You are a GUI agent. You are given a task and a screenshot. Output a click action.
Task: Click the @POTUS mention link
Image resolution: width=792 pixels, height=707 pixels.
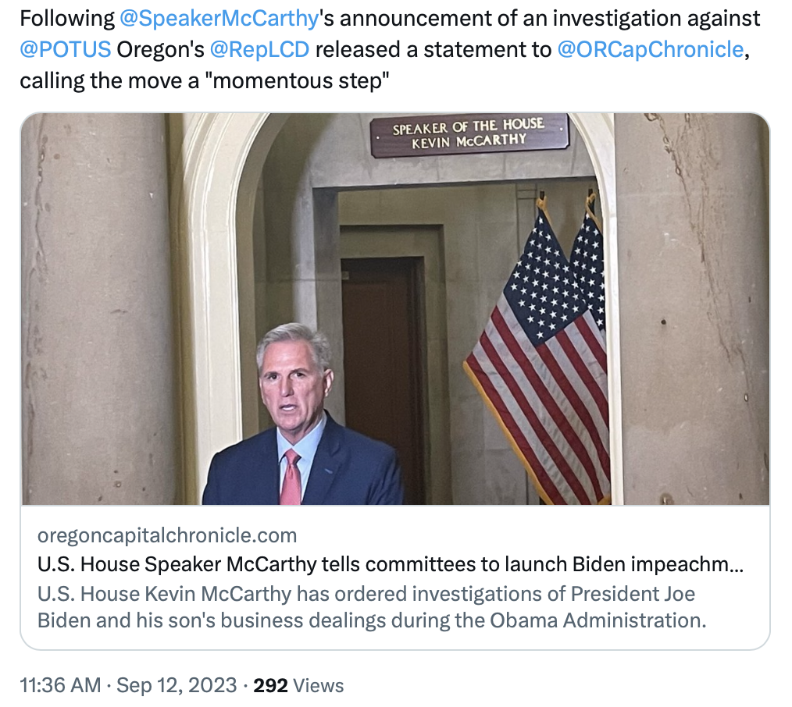tap(66, 49)
